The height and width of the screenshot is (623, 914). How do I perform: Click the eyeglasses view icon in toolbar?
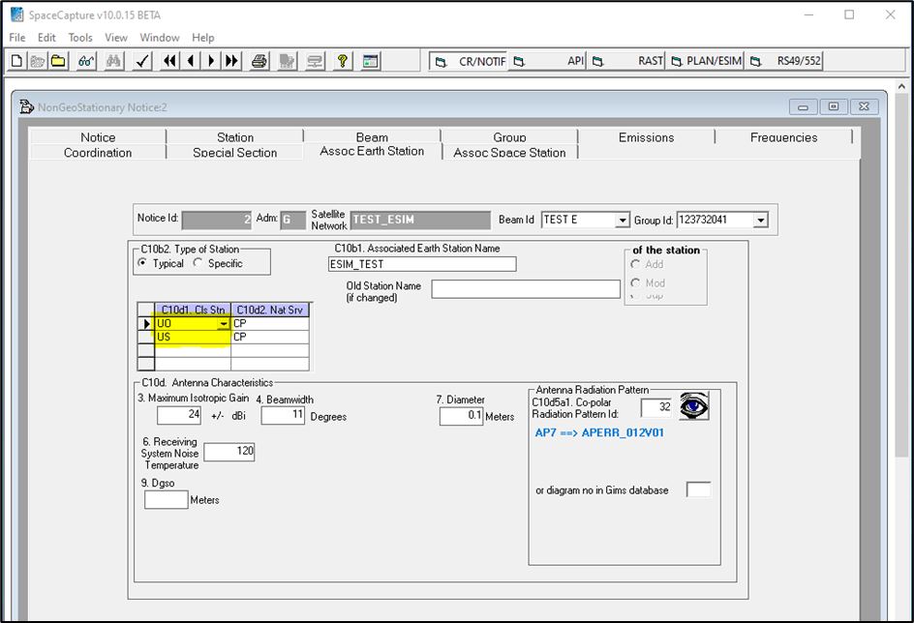(x=86, y=61)
